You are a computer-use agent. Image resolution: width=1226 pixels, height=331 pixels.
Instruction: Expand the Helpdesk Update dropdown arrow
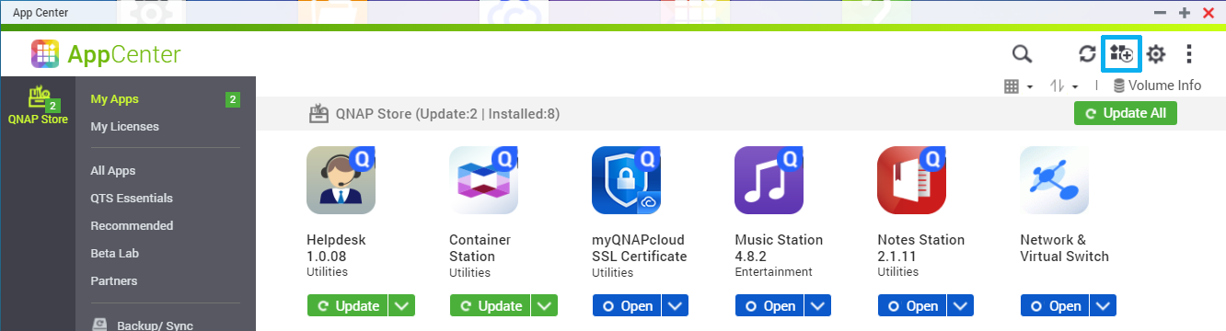(x=401, y=306)
